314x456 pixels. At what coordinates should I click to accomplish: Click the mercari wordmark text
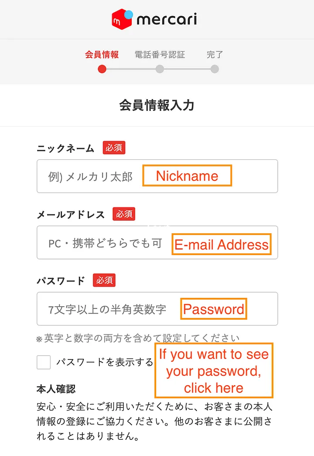167,20
